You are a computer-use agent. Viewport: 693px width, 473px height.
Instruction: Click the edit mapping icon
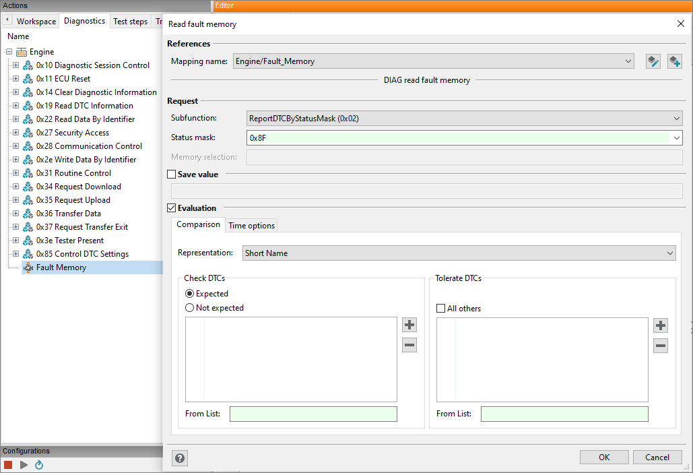coord(653,61)
